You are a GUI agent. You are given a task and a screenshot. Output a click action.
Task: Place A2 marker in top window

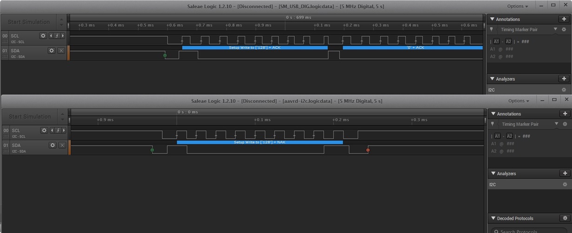(508, 41)
